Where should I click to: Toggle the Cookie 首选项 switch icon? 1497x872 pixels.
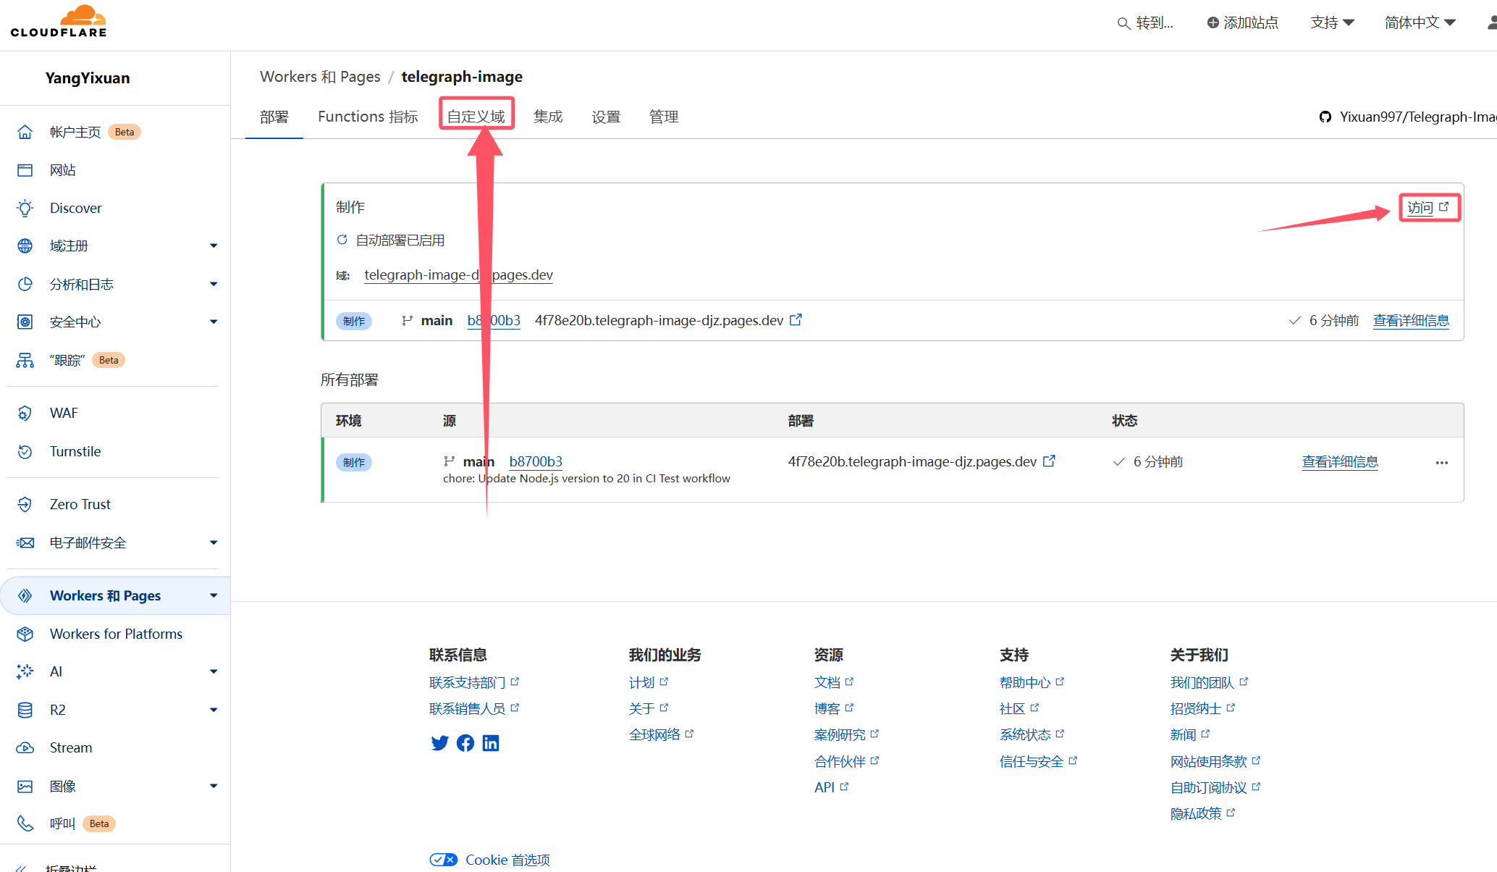pos(443,860)
